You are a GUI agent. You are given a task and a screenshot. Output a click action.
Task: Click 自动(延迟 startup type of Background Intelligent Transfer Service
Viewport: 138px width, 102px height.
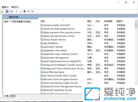click(109, 65)
